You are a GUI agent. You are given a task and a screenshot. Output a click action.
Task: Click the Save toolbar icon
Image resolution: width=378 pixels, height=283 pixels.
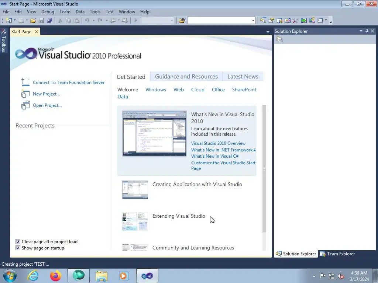point(41,21)
